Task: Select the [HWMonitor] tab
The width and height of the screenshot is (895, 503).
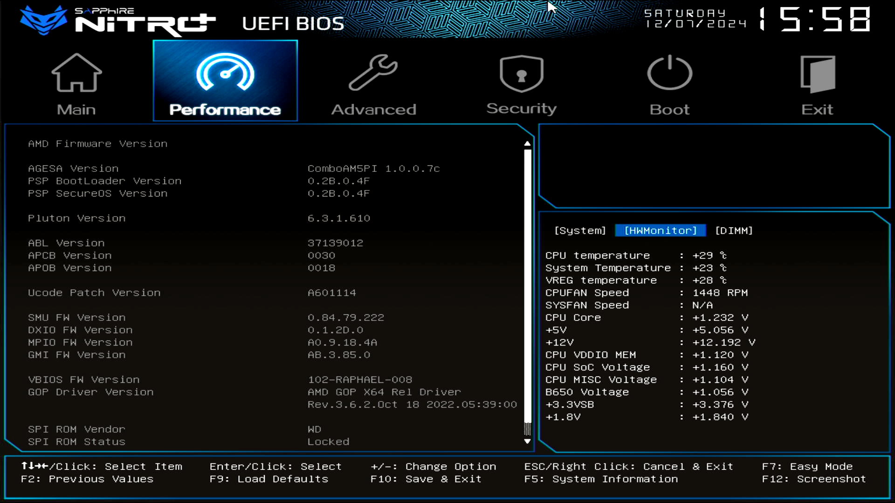Action: coord(660,231)
